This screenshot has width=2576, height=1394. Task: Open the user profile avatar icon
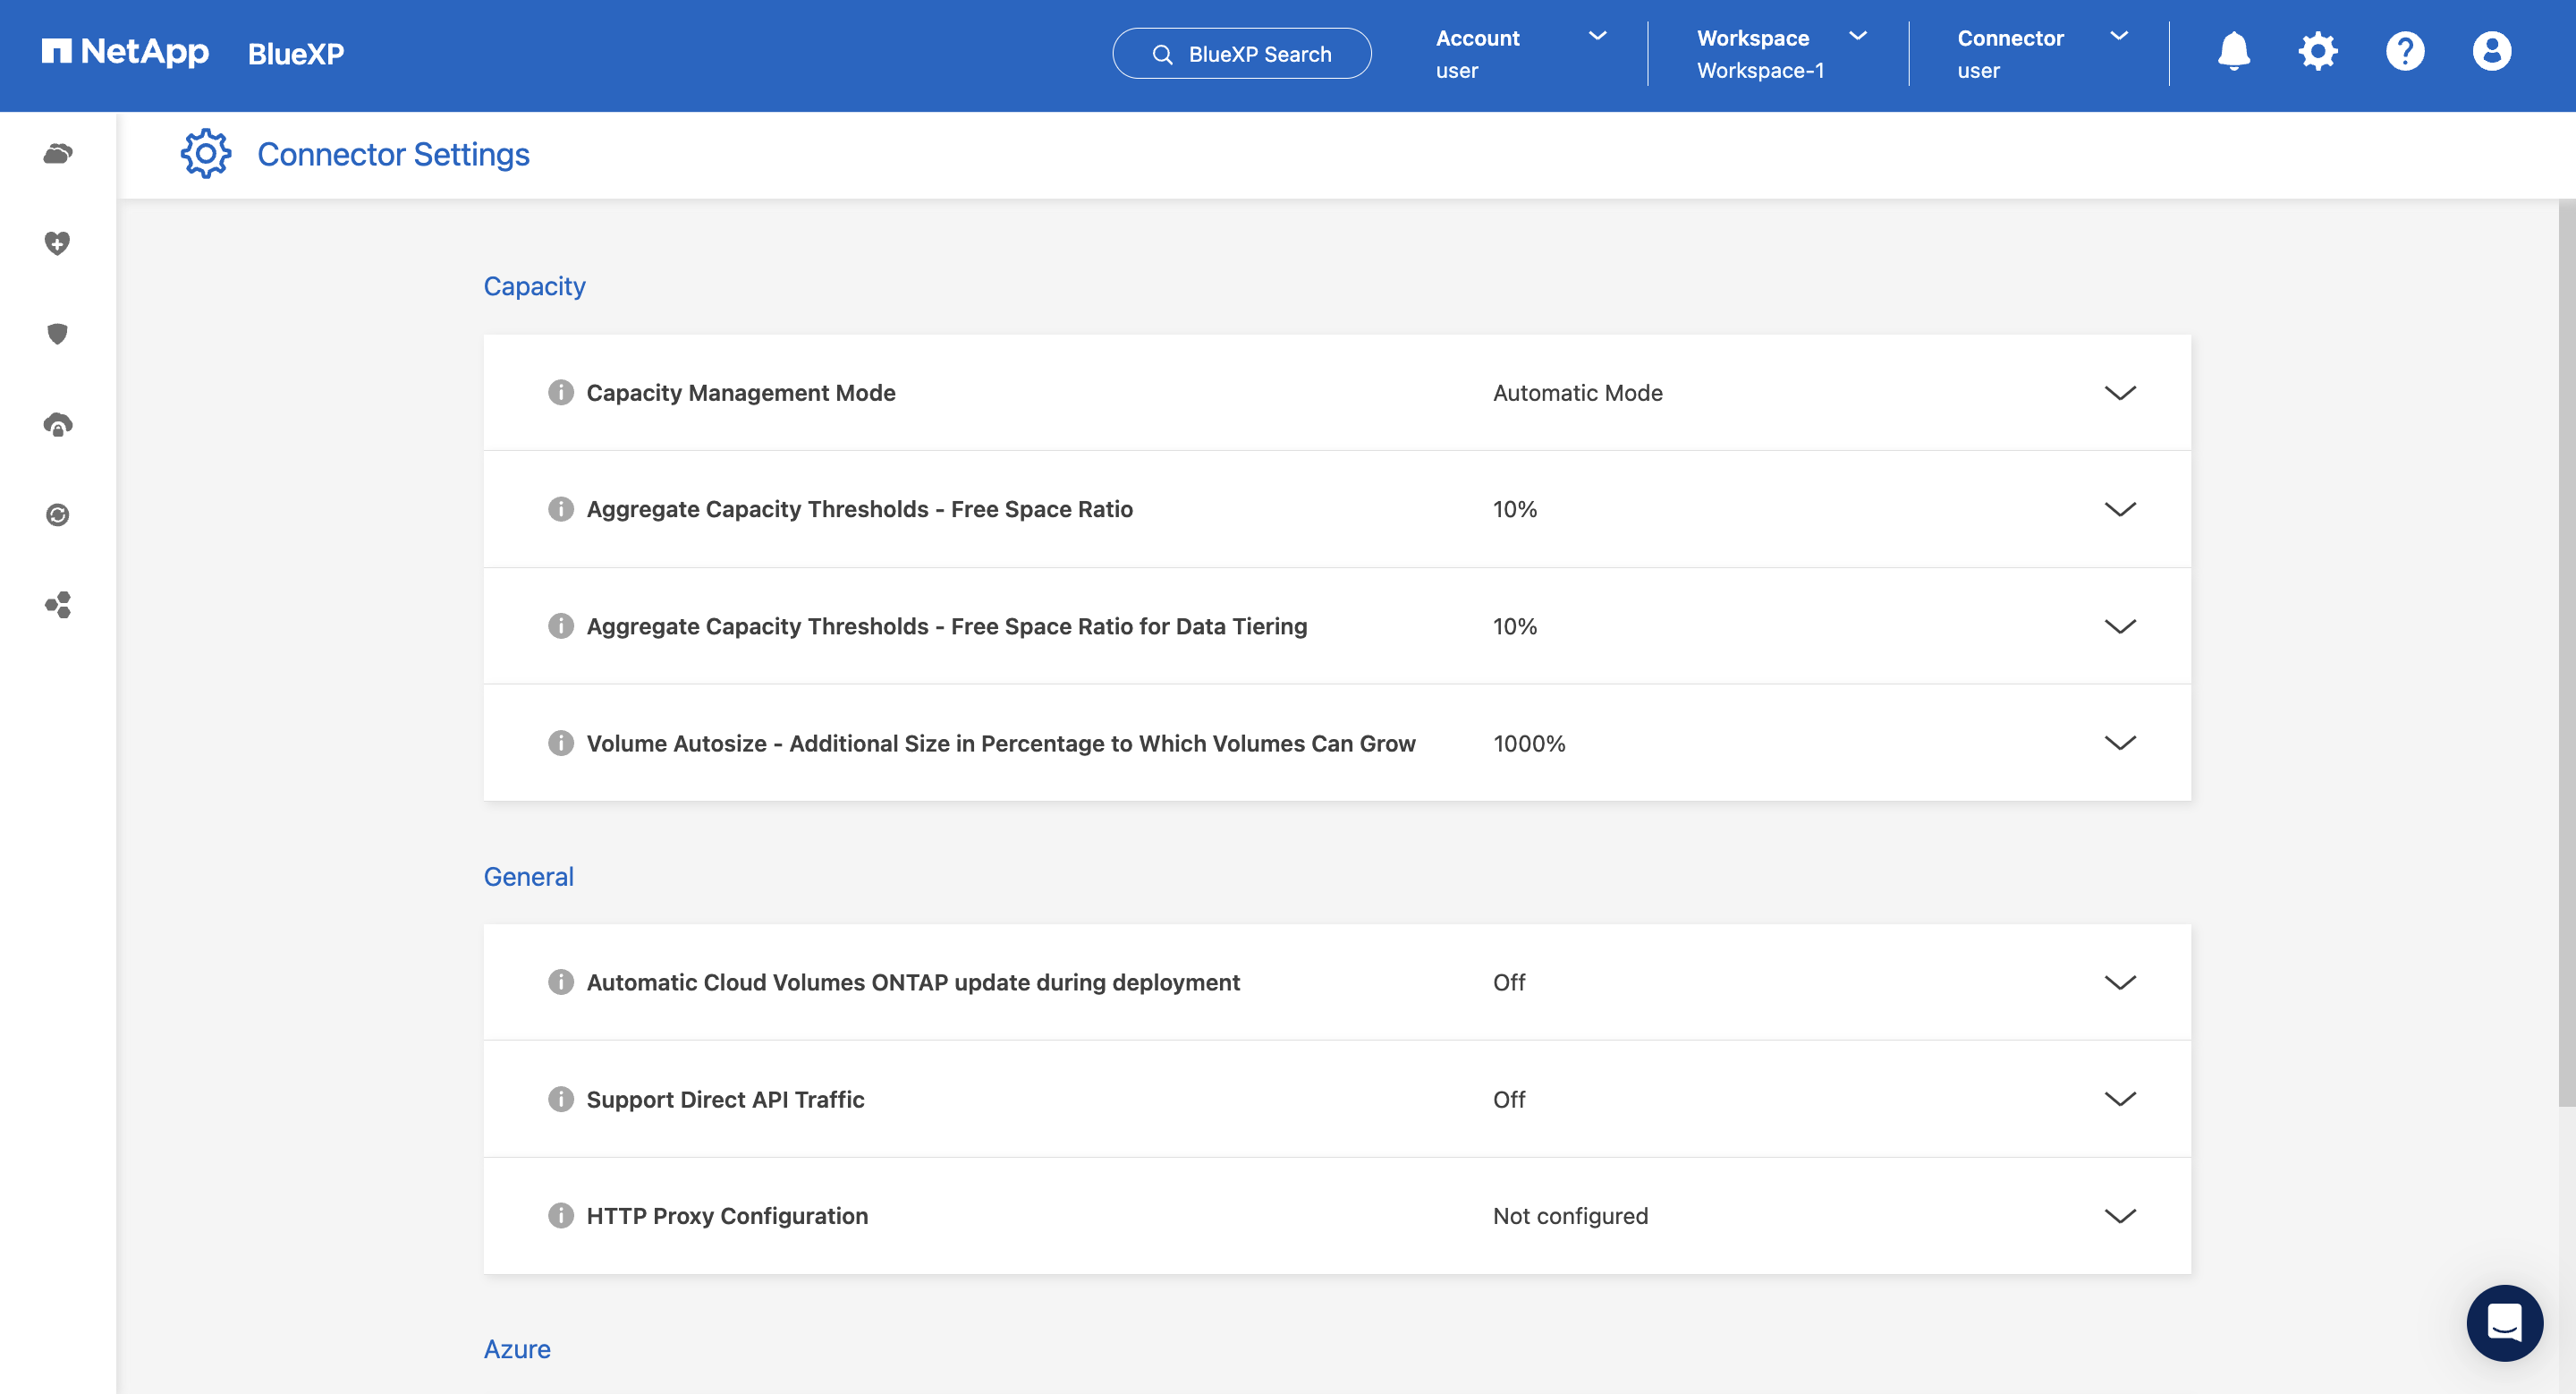tap(2491, 52)
